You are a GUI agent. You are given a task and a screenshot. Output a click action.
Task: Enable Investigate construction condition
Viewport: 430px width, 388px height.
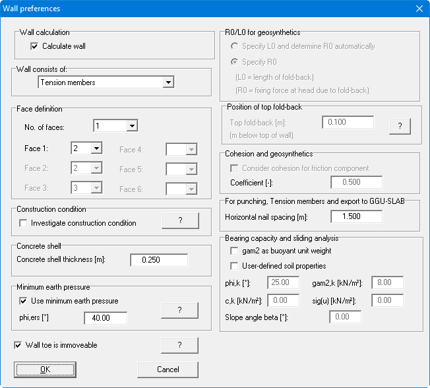pyautogui.click(x=23, y=223)
